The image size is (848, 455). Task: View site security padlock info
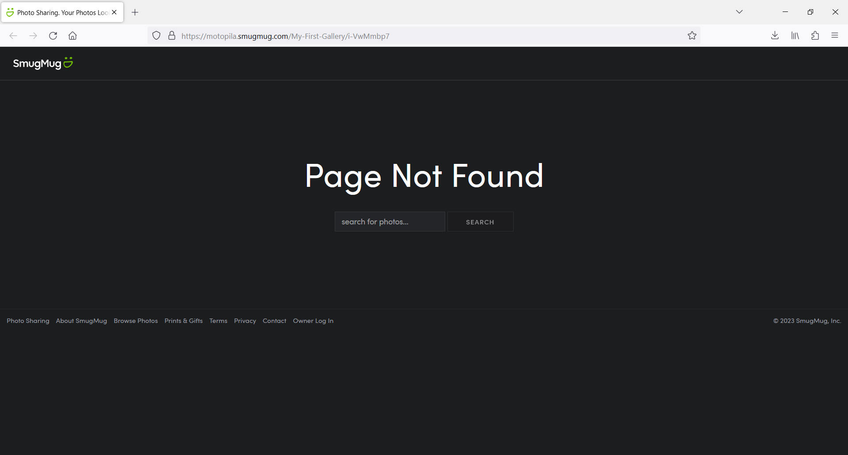tap(172, 36)
